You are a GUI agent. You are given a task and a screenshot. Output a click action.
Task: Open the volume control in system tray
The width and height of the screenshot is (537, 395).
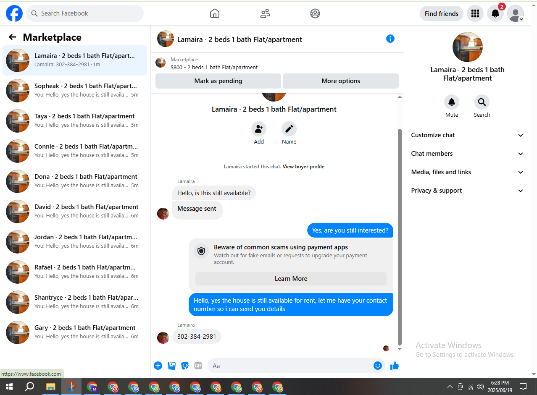pos(480,387)
